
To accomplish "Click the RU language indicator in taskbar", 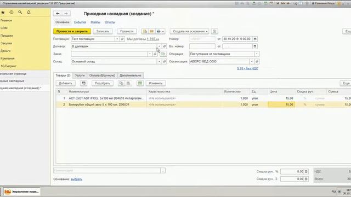I will click(333, 192).
